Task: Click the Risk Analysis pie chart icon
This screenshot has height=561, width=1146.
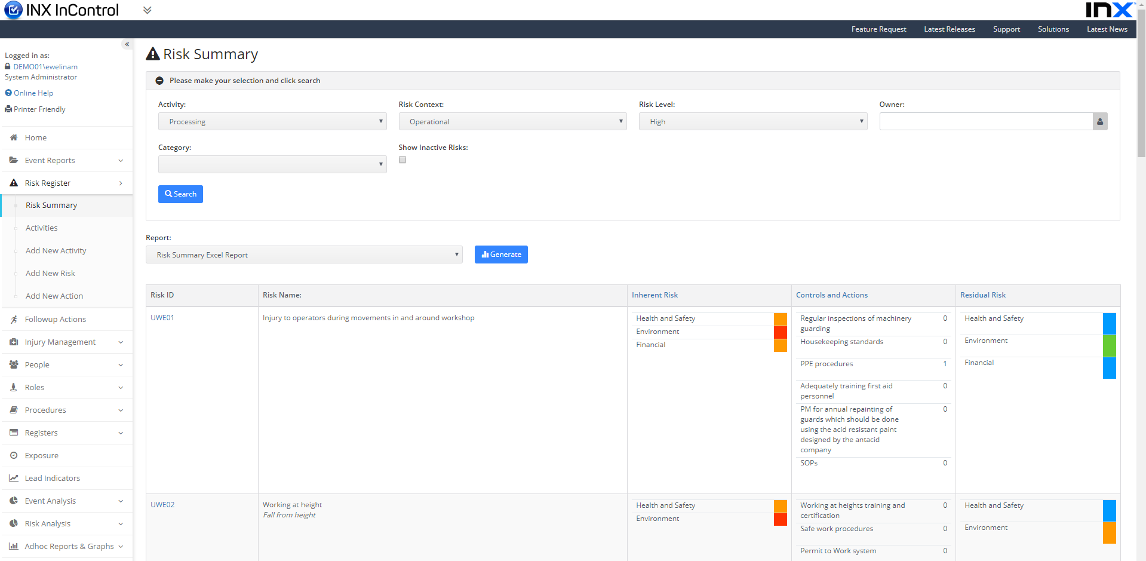Action: (14, 523)
